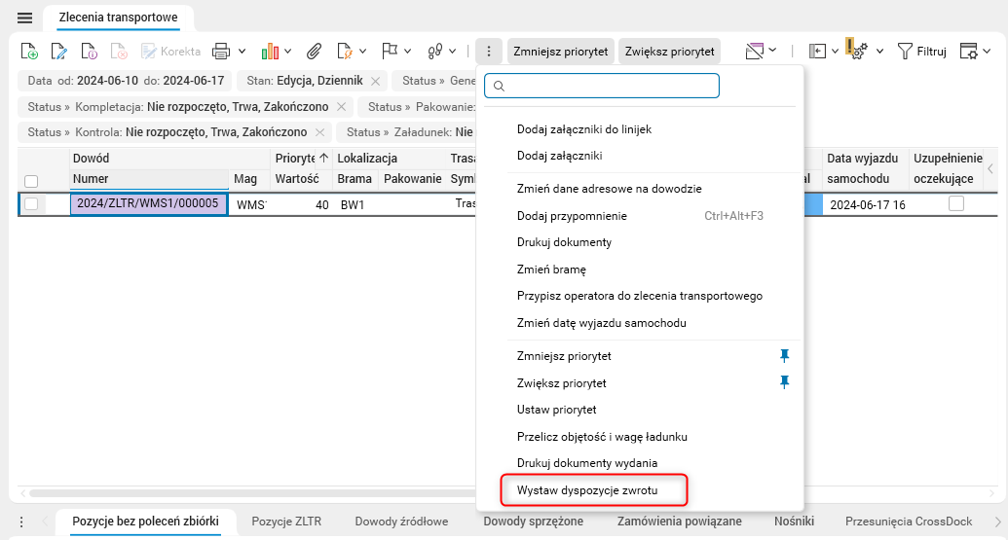The image size is (1008, 540).
Task: Expand the lightning document dropdown arrow
Action: [362, 52]
